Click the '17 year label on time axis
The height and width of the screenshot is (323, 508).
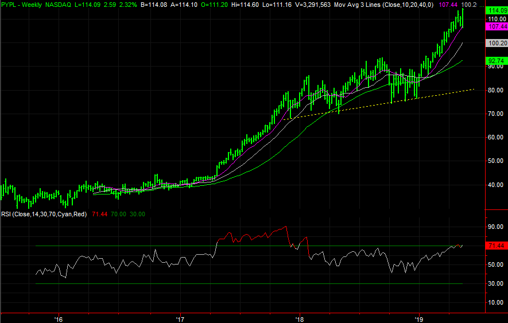(x=180, y=319)
